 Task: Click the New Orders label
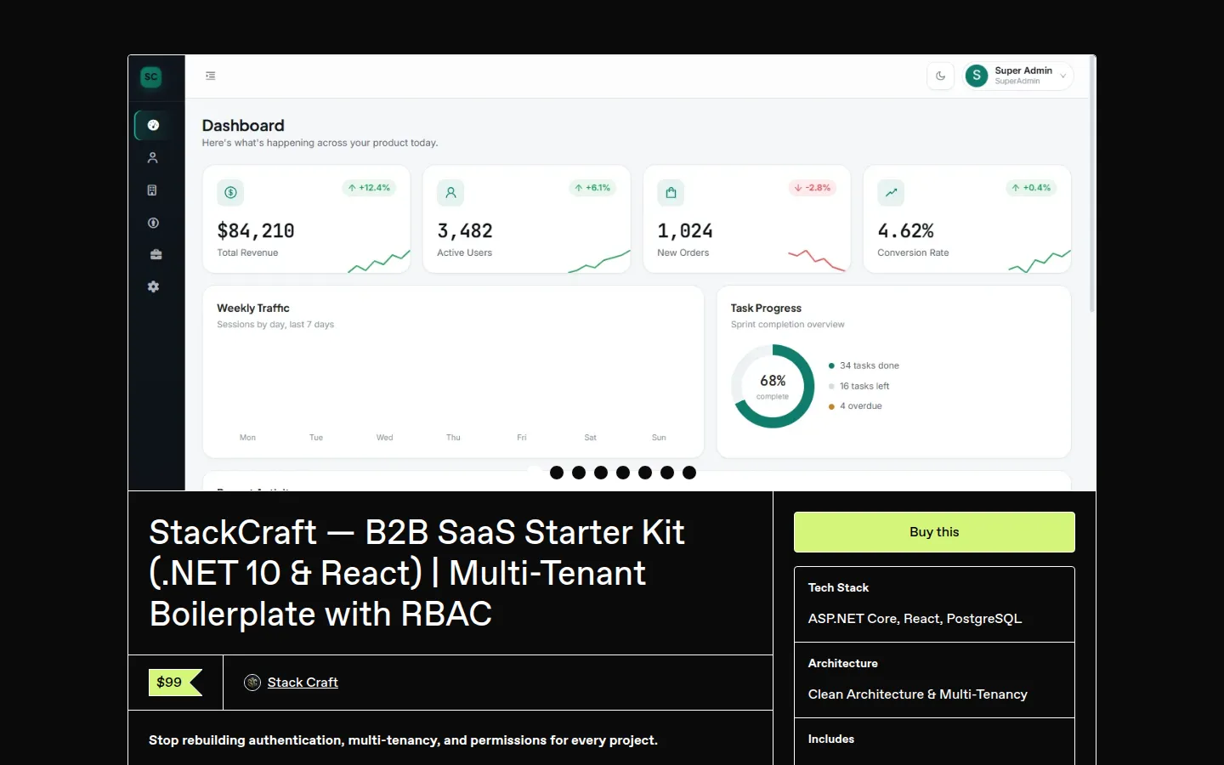click(x=683, y=252)
